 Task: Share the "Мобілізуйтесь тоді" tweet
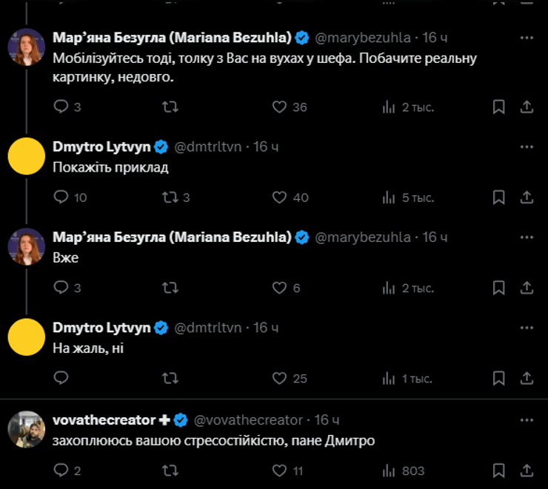pyautogui.click(x=527, y=107)
